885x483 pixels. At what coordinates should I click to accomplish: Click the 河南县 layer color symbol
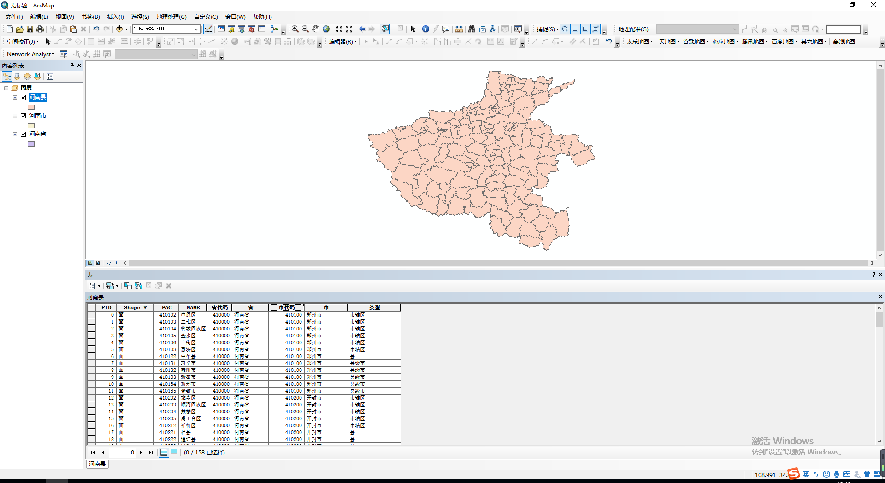[x=31, y=107]
